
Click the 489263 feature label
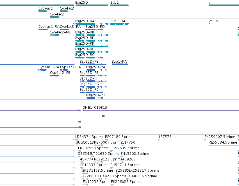coord(129,159)
